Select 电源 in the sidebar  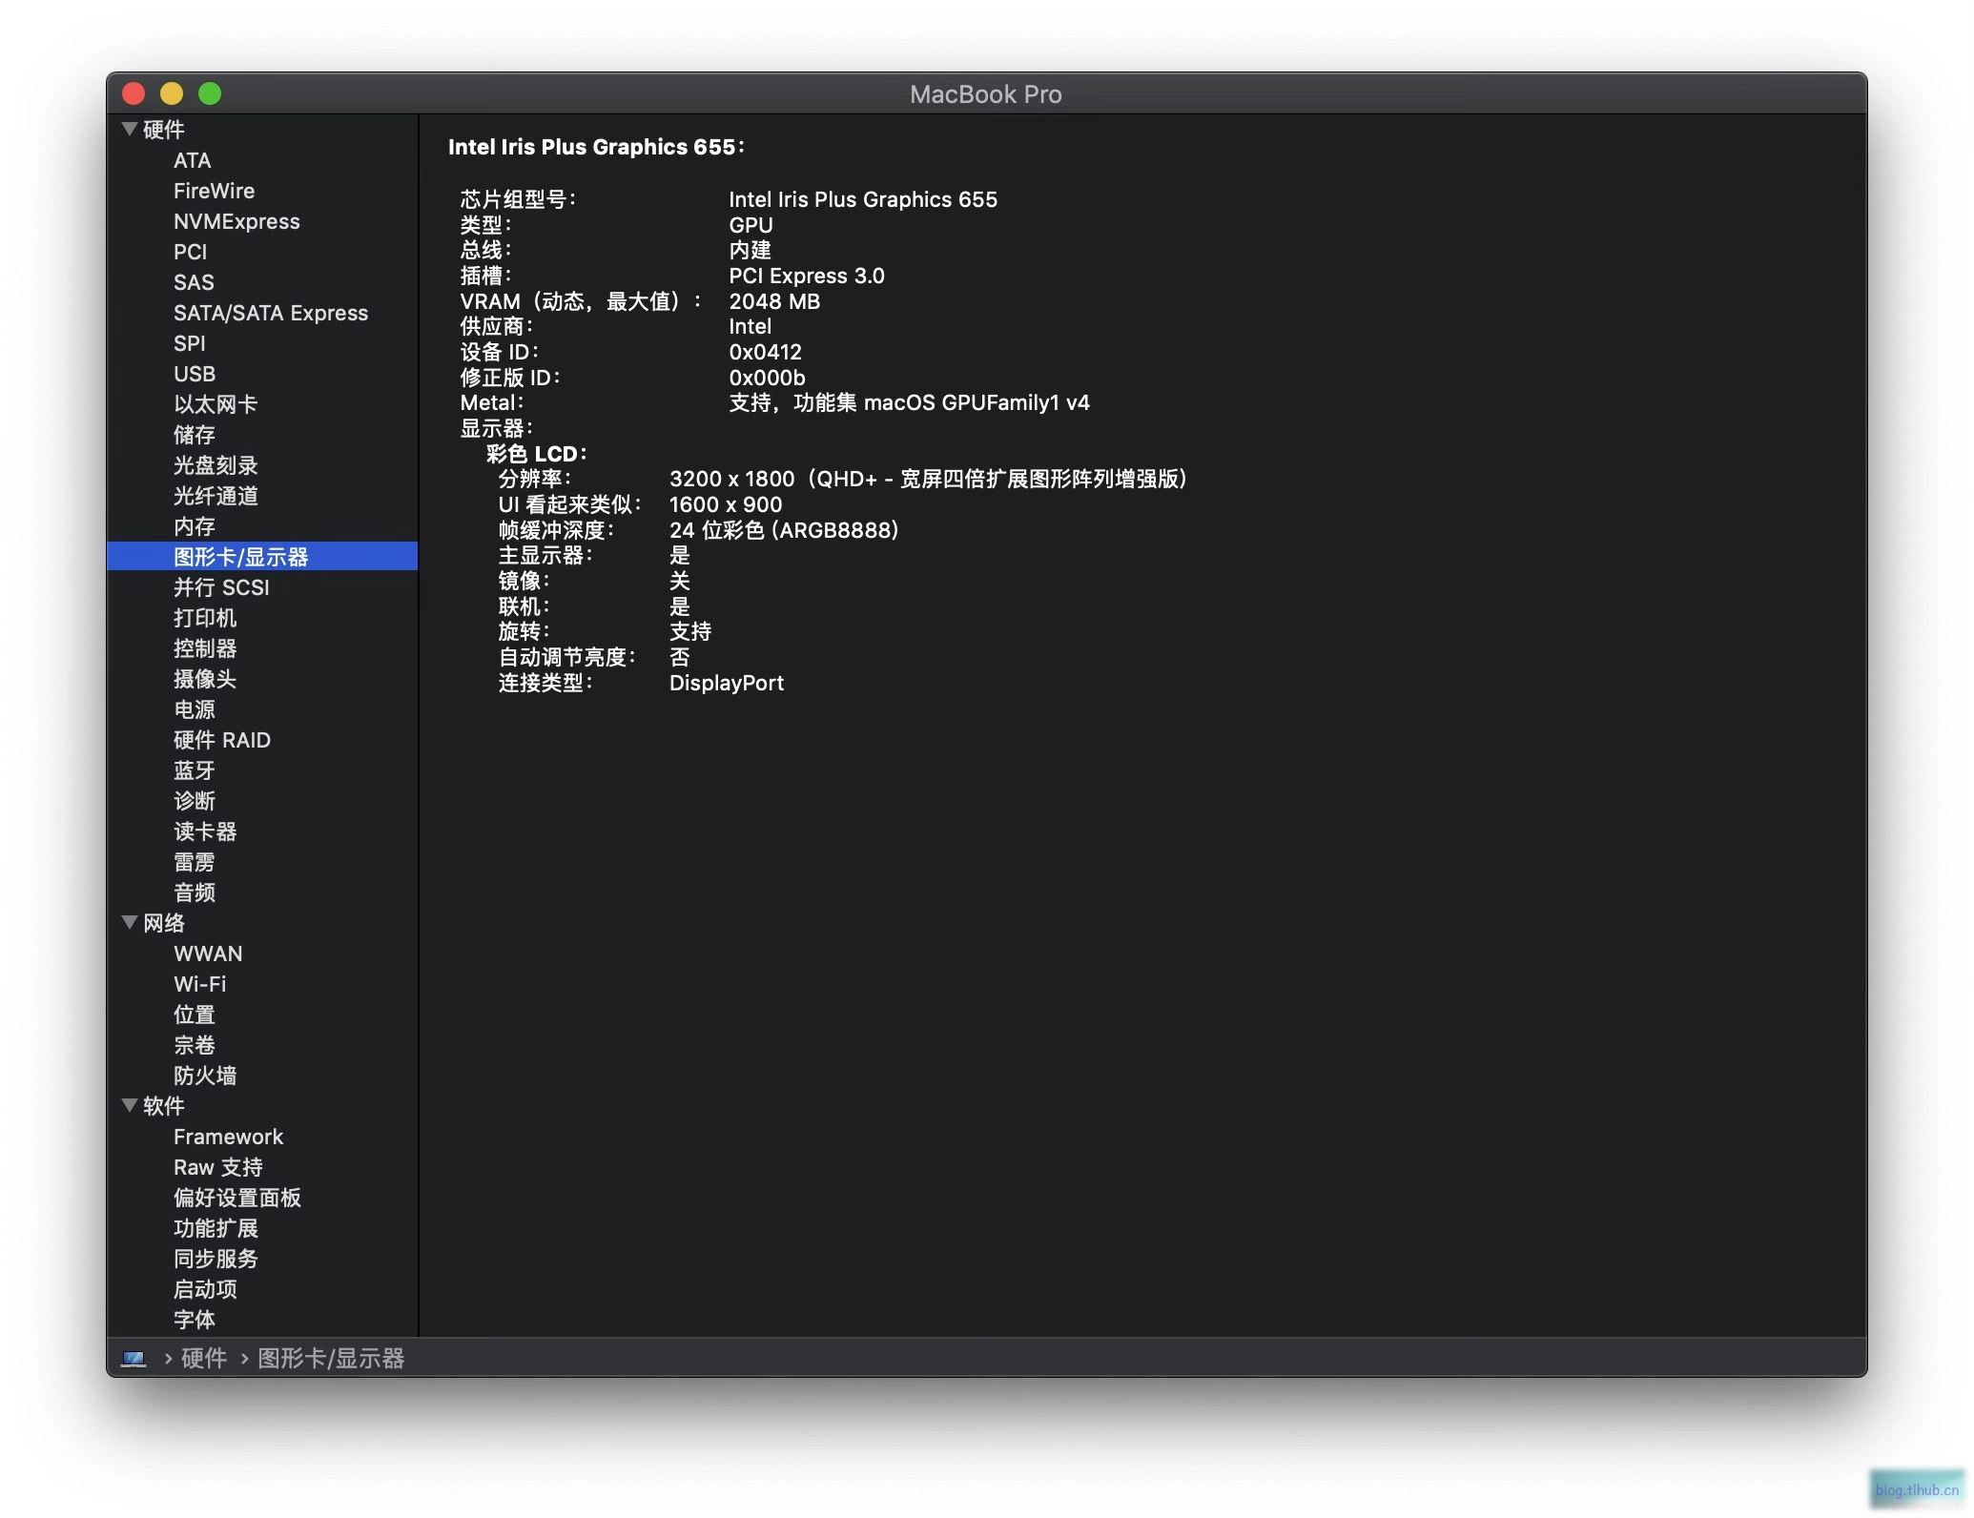point(195,709)
